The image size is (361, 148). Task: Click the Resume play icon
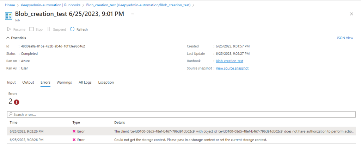9,30
